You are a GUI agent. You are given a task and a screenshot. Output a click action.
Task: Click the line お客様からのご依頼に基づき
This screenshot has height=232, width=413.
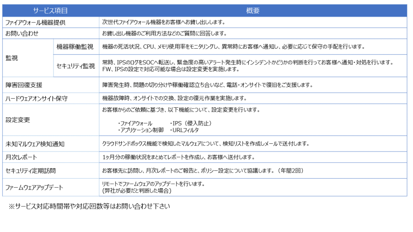pyautogui.click(x=181, y=109)
